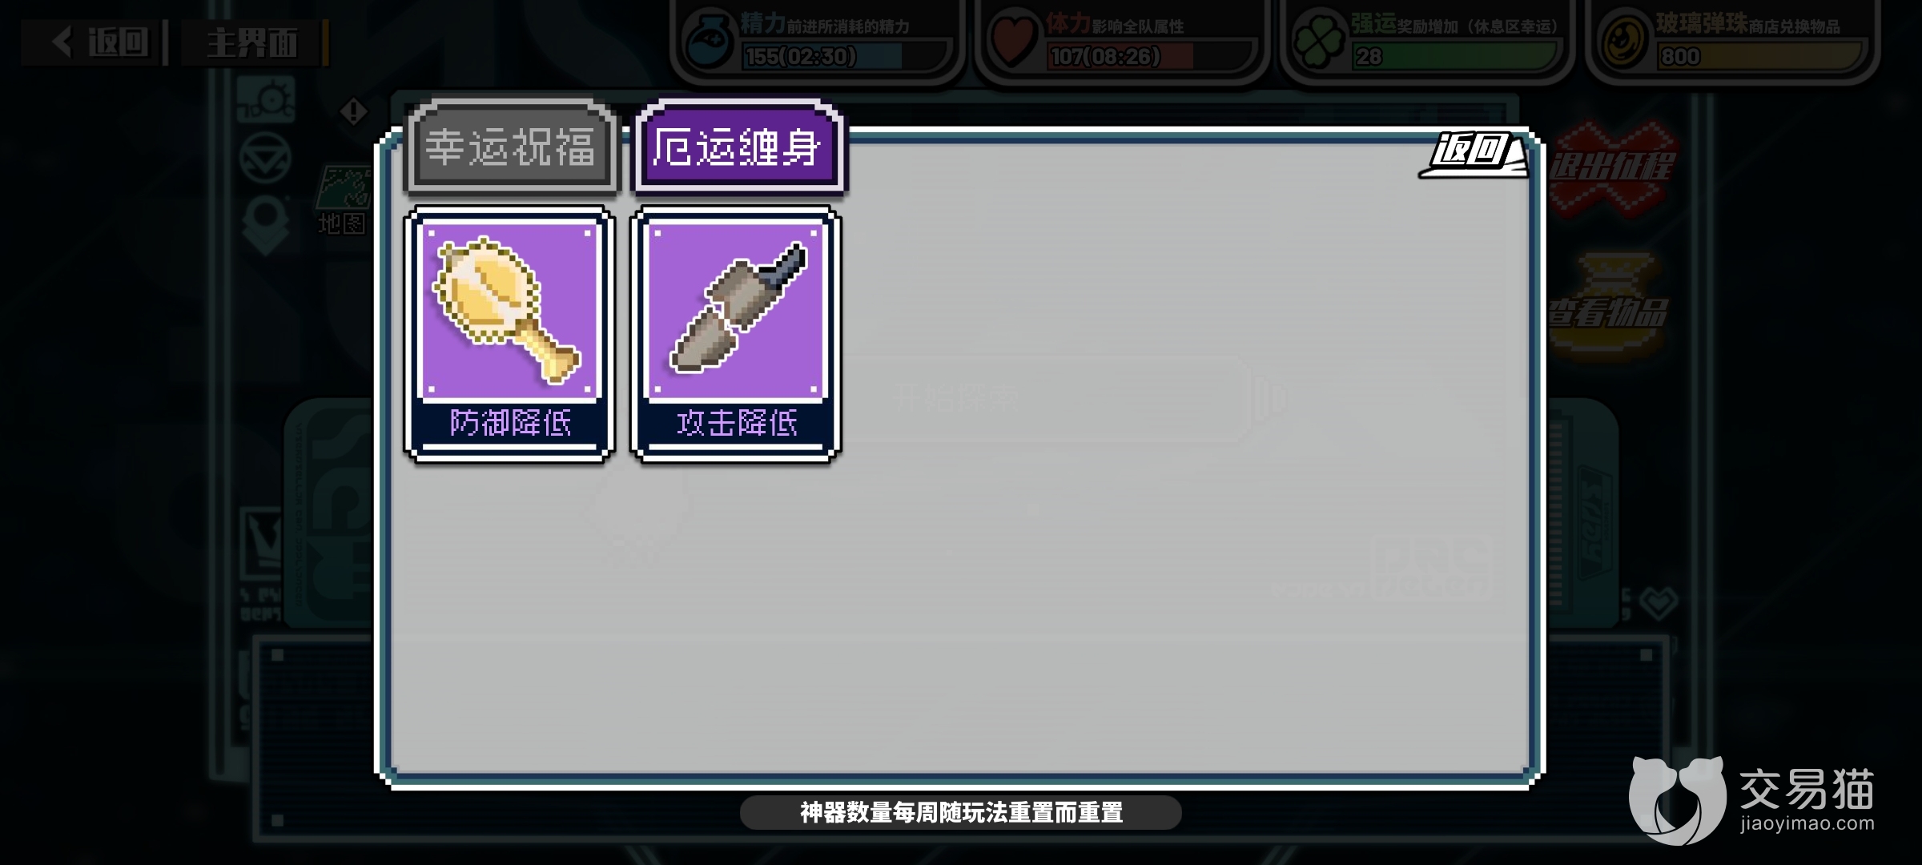Click the 精力 potion icon
The height and width of the screenshot is (865, 1922).
[709, 40]
